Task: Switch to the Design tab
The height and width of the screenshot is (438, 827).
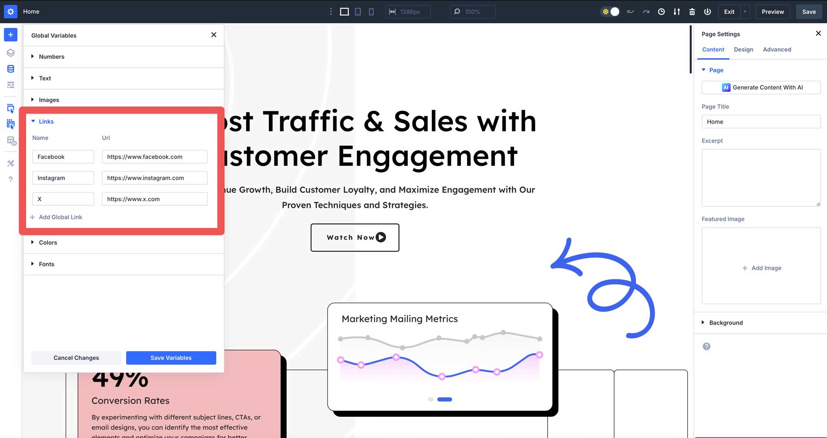Action: click(743, 49)
